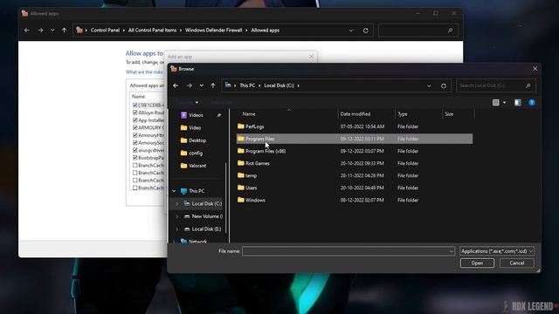The image size is (559, 314).
Task: Toggle the preview pane icon
Action: (518, 103)
